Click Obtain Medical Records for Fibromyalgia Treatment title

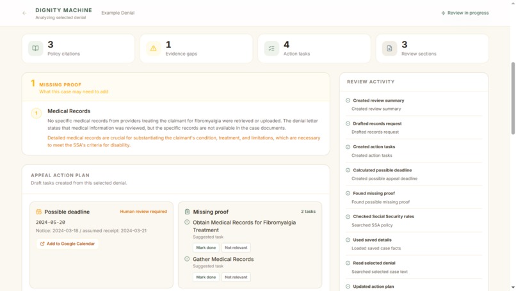(244, 226)
